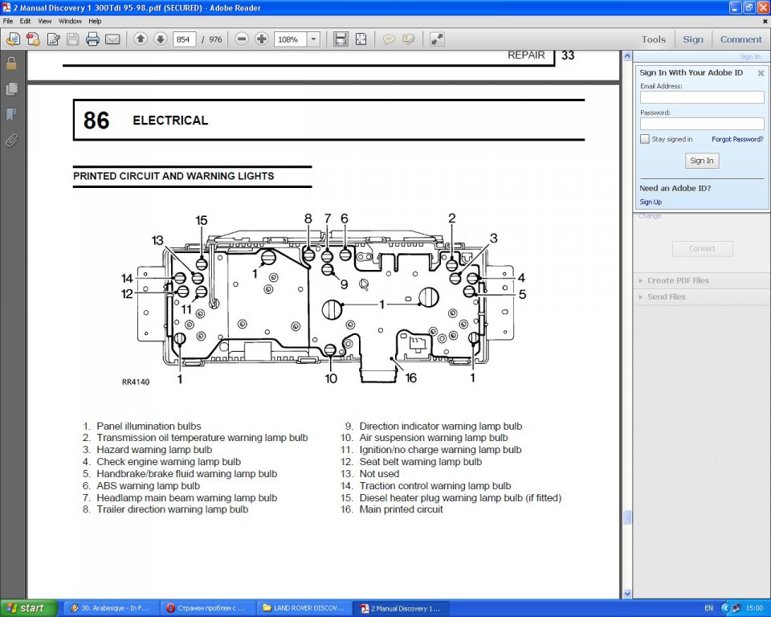Click the fit width scrolling mode icon
The width and height of the screenshot is (771, 617).
point(341,39)
